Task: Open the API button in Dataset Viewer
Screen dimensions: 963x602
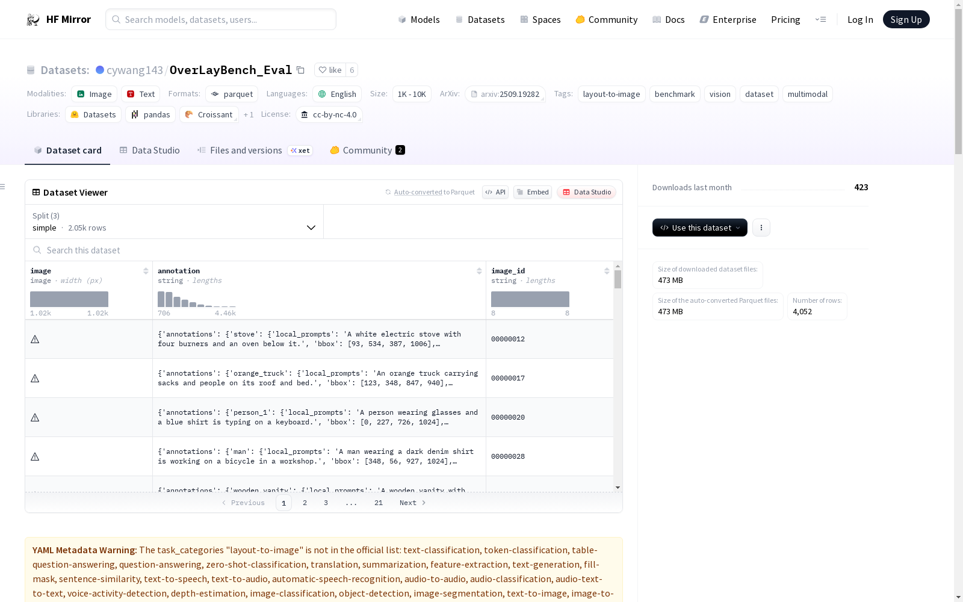Action: pos(495,192)
